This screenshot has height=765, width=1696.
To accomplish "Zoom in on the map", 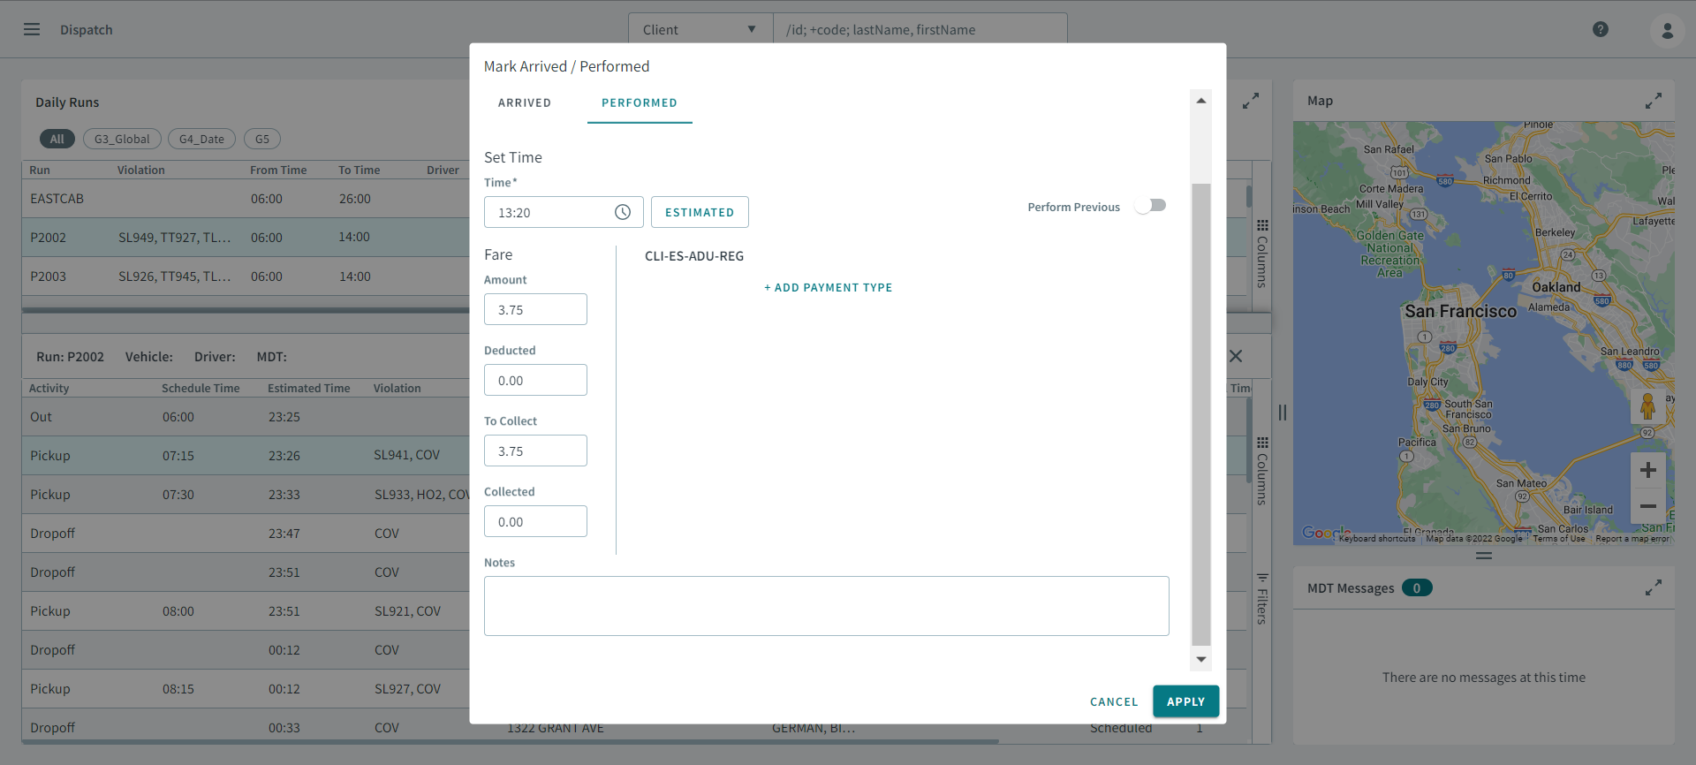I will [1647, 470].
